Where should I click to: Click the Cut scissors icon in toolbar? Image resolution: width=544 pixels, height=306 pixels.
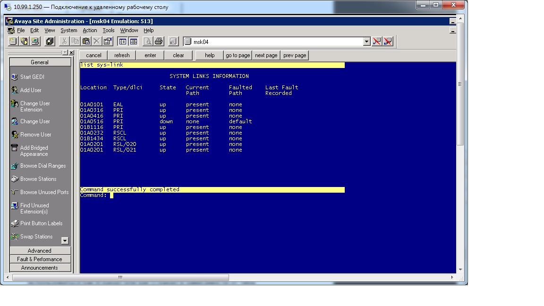[x=64, y=42]
